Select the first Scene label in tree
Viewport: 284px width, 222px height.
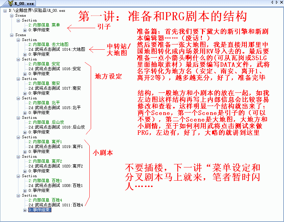tap(21, 16)
